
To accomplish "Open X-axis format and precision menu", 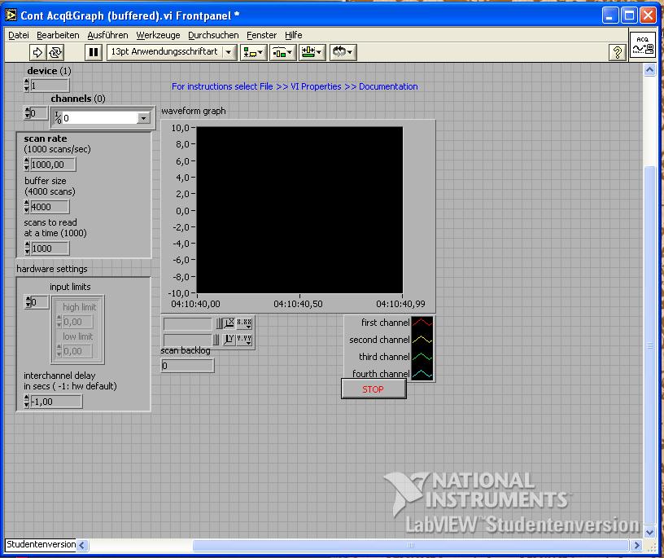I will (244, 323).
